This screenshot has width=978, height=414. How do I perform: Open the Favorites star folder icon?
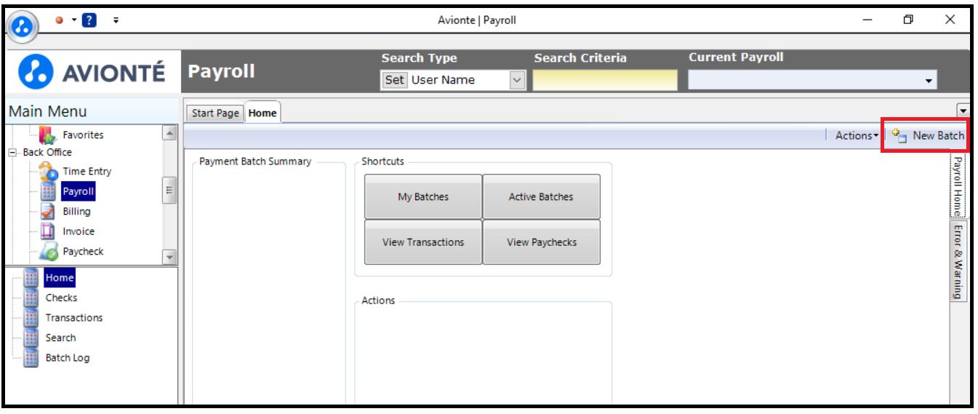[47, 135]
